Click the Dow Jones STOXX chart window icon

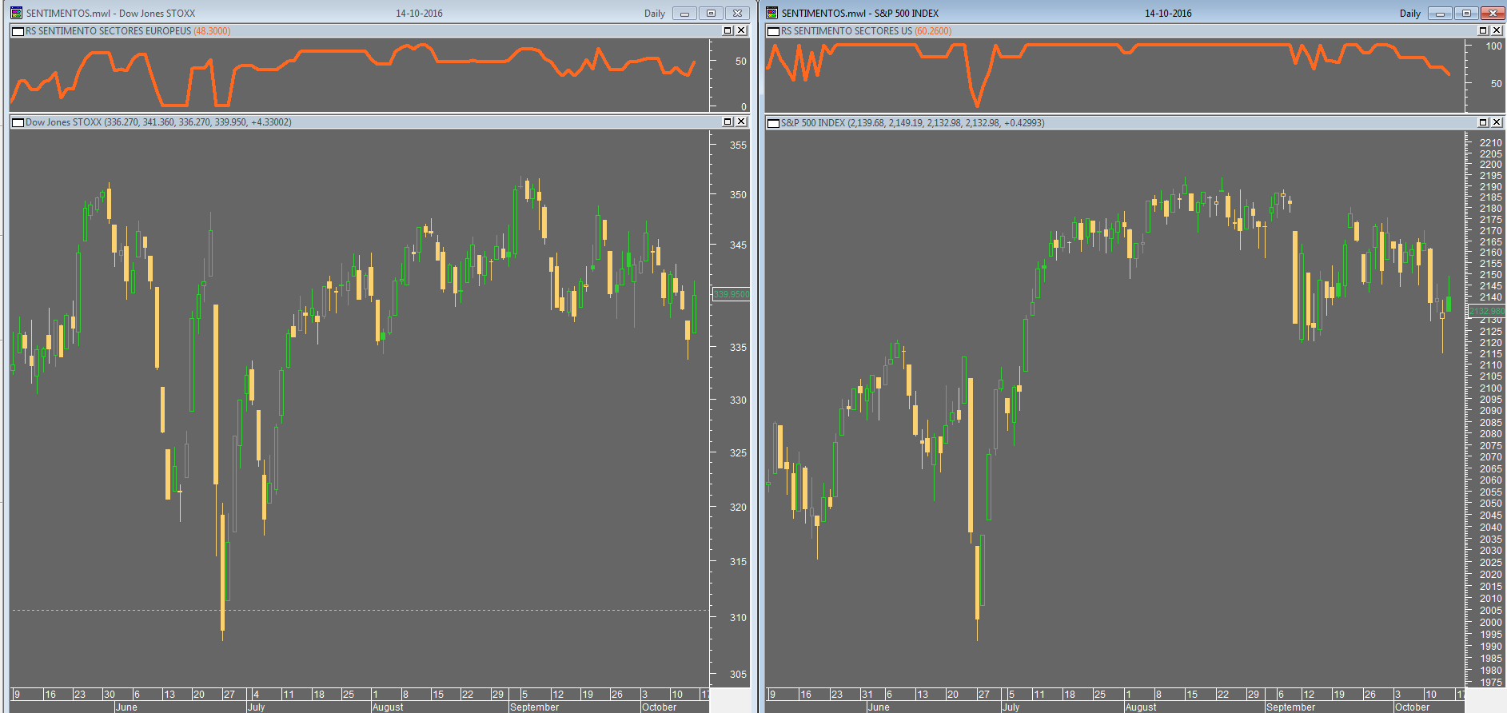click(16, 13)
